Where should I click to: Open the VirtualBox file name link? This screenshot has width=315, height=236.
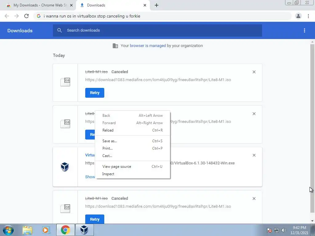click(x=90, y=155)
